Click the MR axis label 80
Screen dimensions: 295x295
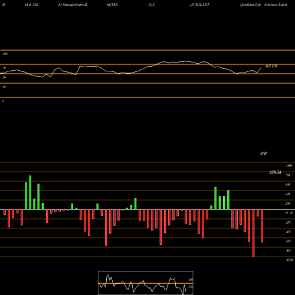[x=288, y=175]
